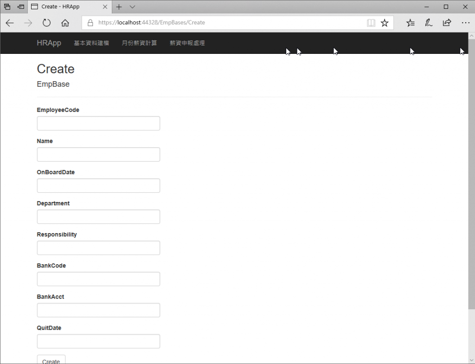Viewport: 475px width, 364px height.
Task: Focus the Responsibility input field
Action: click(x=98, y=248)
